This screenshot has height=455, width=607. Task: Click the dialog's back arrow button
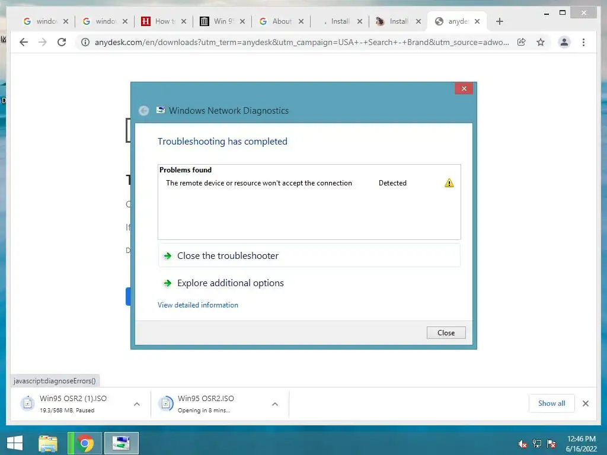pos(143,111)
